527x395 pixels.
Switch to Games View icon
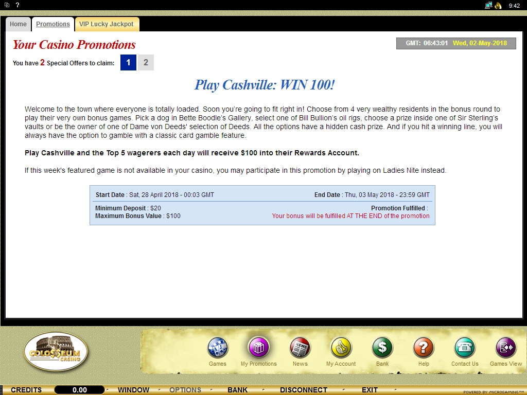point(505,348)
